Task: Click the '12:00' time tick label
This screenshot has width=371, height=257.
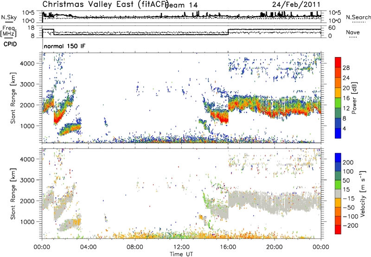Action: click(x=181, y=247)
